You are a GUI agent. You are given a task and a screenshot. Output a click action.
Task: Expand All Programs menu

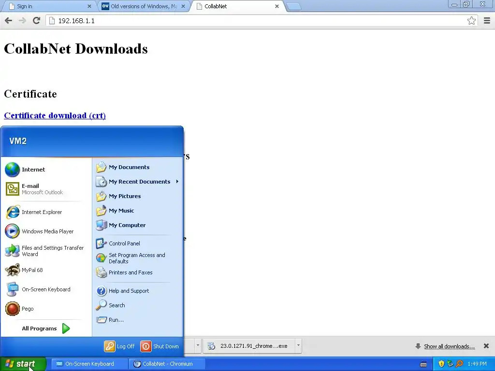pos(46,328)
